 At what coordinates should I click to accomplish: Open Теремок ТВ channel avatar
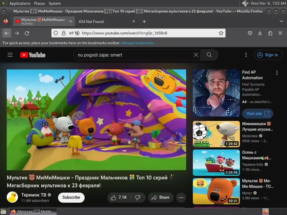coord(12,197)
